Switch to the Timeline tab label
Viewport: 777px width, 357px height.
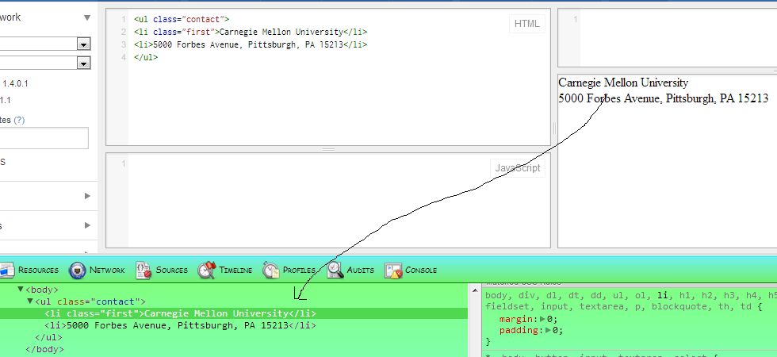235,271
